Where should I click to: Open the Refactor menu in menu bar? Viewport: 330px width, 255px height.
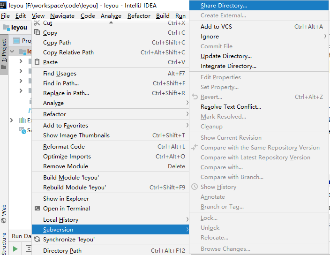(138, 15)
